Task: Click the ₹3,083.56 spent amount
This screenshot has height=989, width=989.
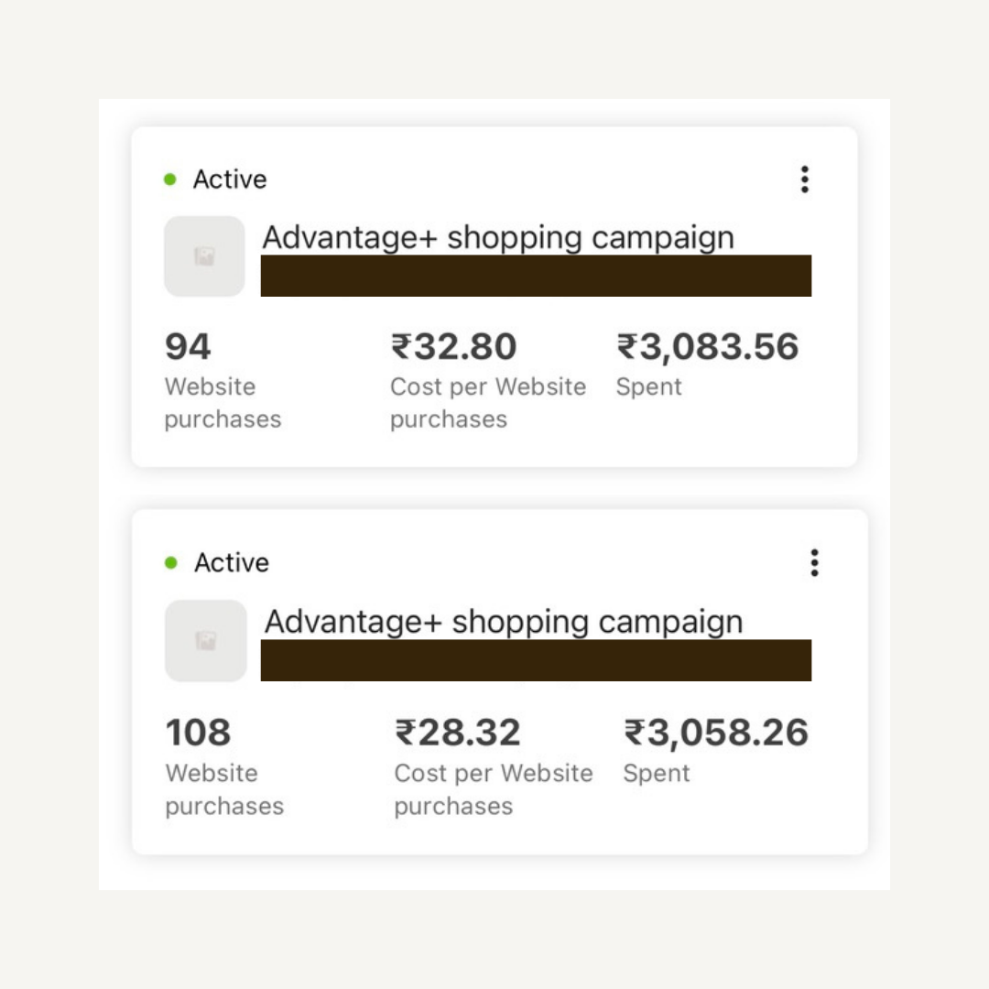Action: coord(707,347)
